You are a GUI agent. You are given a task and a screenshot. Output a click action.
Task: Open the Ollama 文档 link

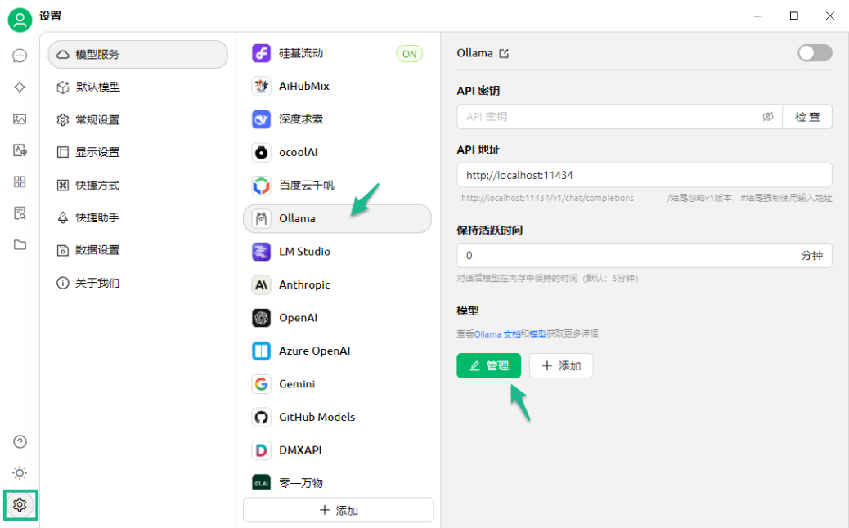[497, 333]
